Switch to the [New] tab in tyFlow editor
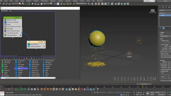The width and height of the screenshot is (171, 96). tap(10, 11)
